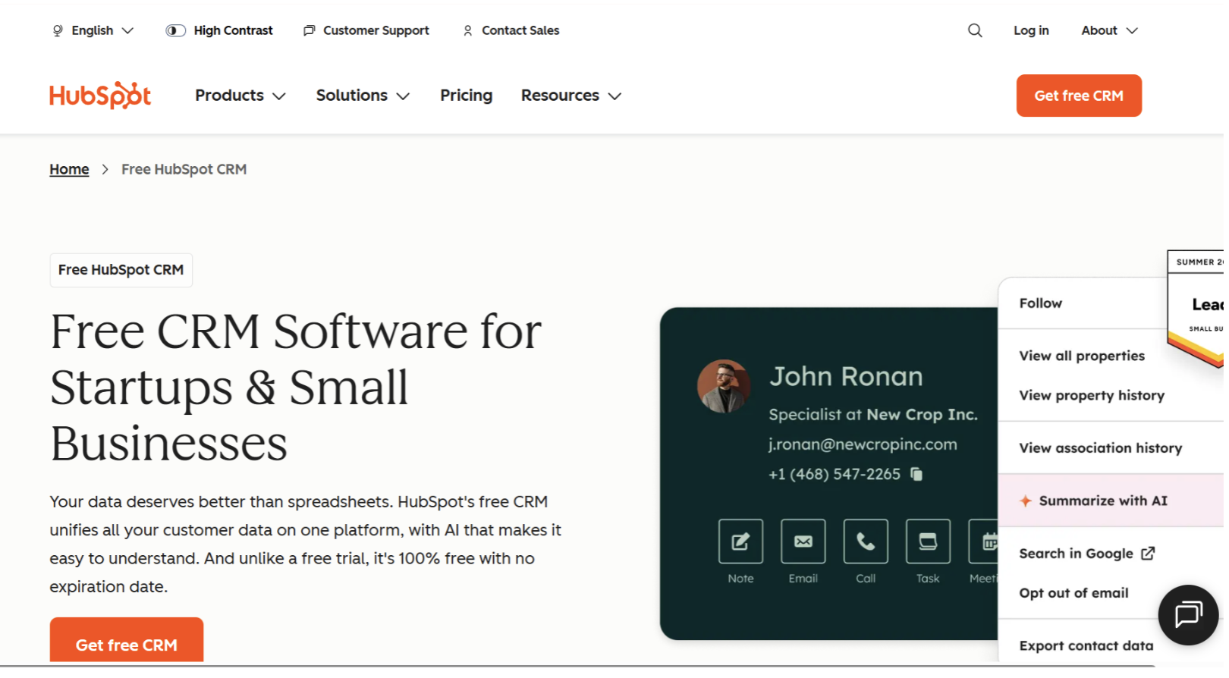The image size is (1229, 678).
Task: Open the chat widget bubble
Action: 1188,615
